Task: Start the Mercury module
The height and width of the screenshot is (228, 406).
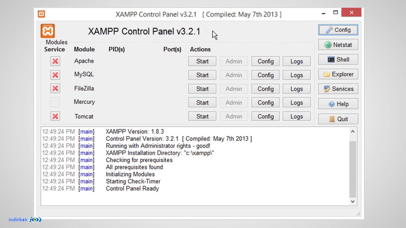Action: (202, 103)
